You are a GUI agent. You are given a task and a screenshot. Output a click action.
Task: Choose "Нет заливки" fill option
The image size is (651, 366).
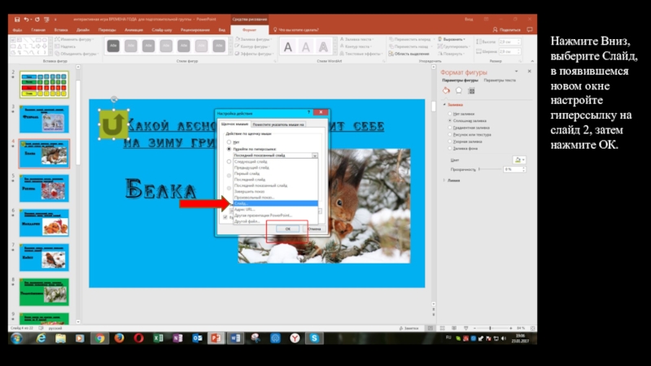448,114
